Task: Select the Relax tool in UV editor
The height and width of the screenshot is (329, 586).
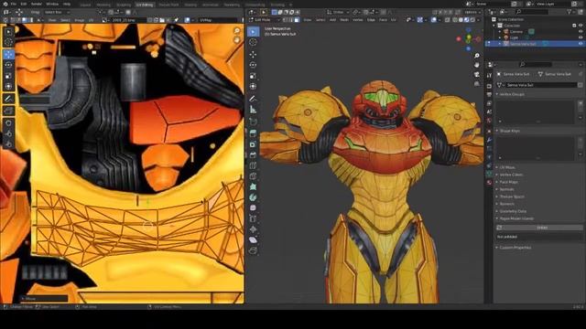Action: tap(8, 133)
